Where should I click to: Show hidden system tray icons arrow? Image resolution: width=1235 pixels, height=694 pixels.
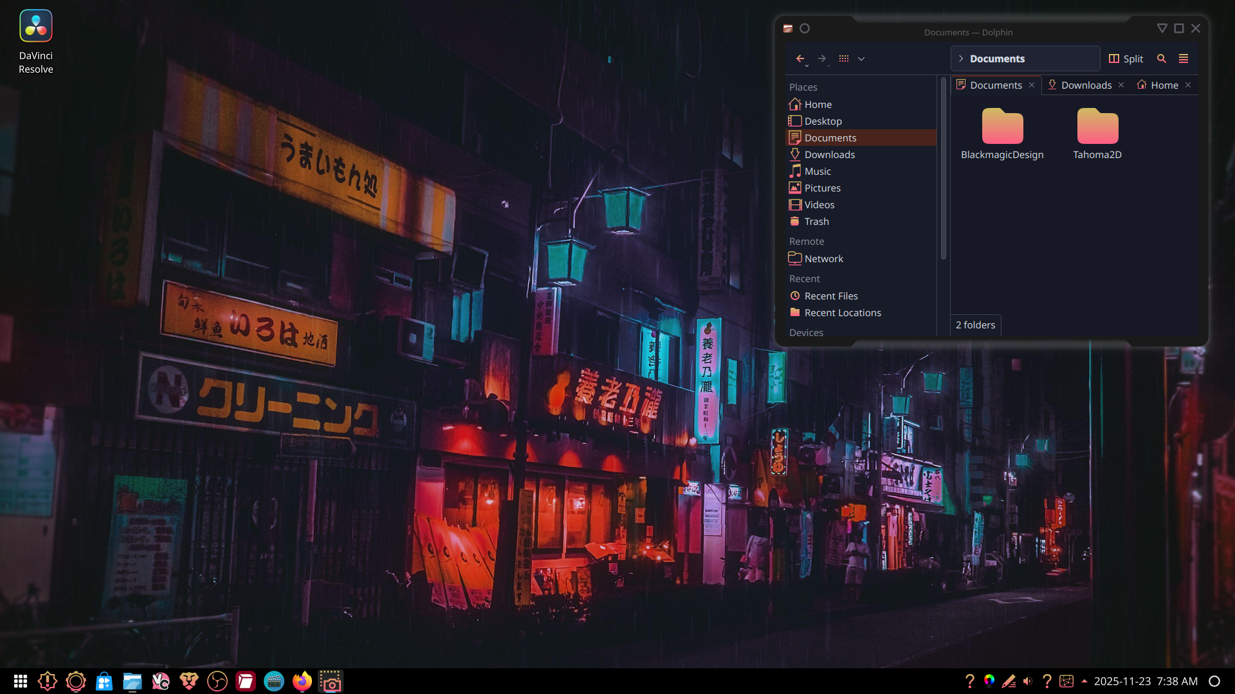click(x=1084, y=681)
